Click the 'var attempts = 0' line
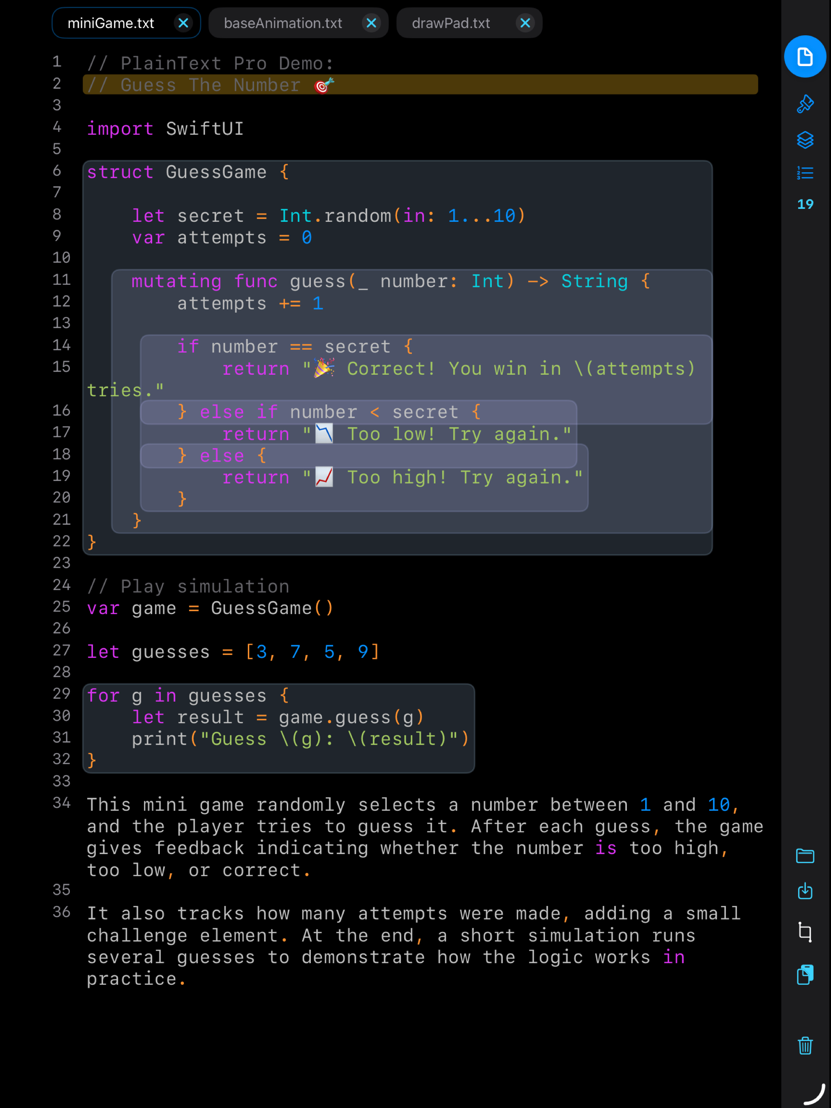The width and height of the screenshot is (831, 1108). tap(222, 237)
